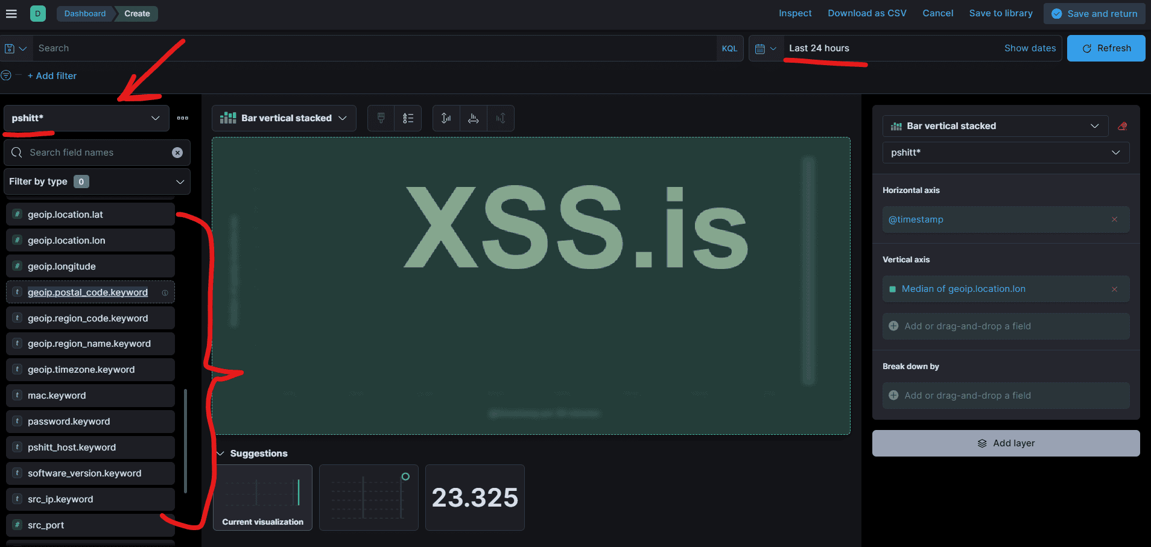Viewport: 1151px width, 547px height.
Task: Select the geoip.timezone.keyword field
Action: tap(90, 369)
